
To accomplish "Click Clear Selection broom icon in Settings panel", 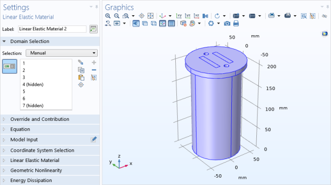I will point(94,77).
